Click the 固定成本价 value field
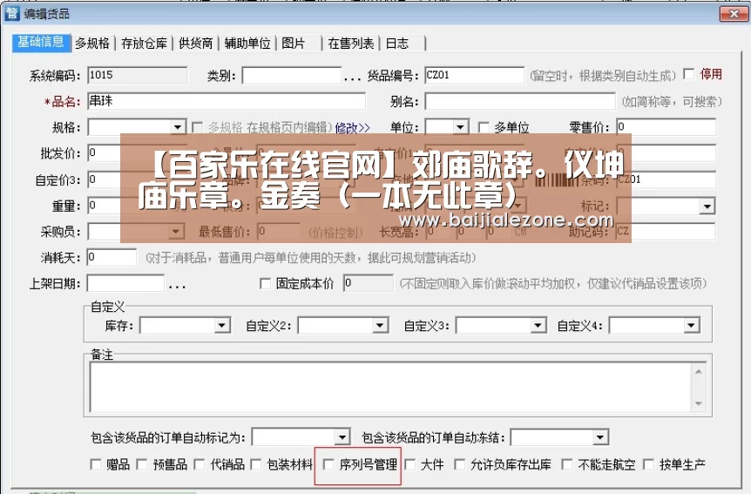Screen dimensions: 751x494 [369, 283]
